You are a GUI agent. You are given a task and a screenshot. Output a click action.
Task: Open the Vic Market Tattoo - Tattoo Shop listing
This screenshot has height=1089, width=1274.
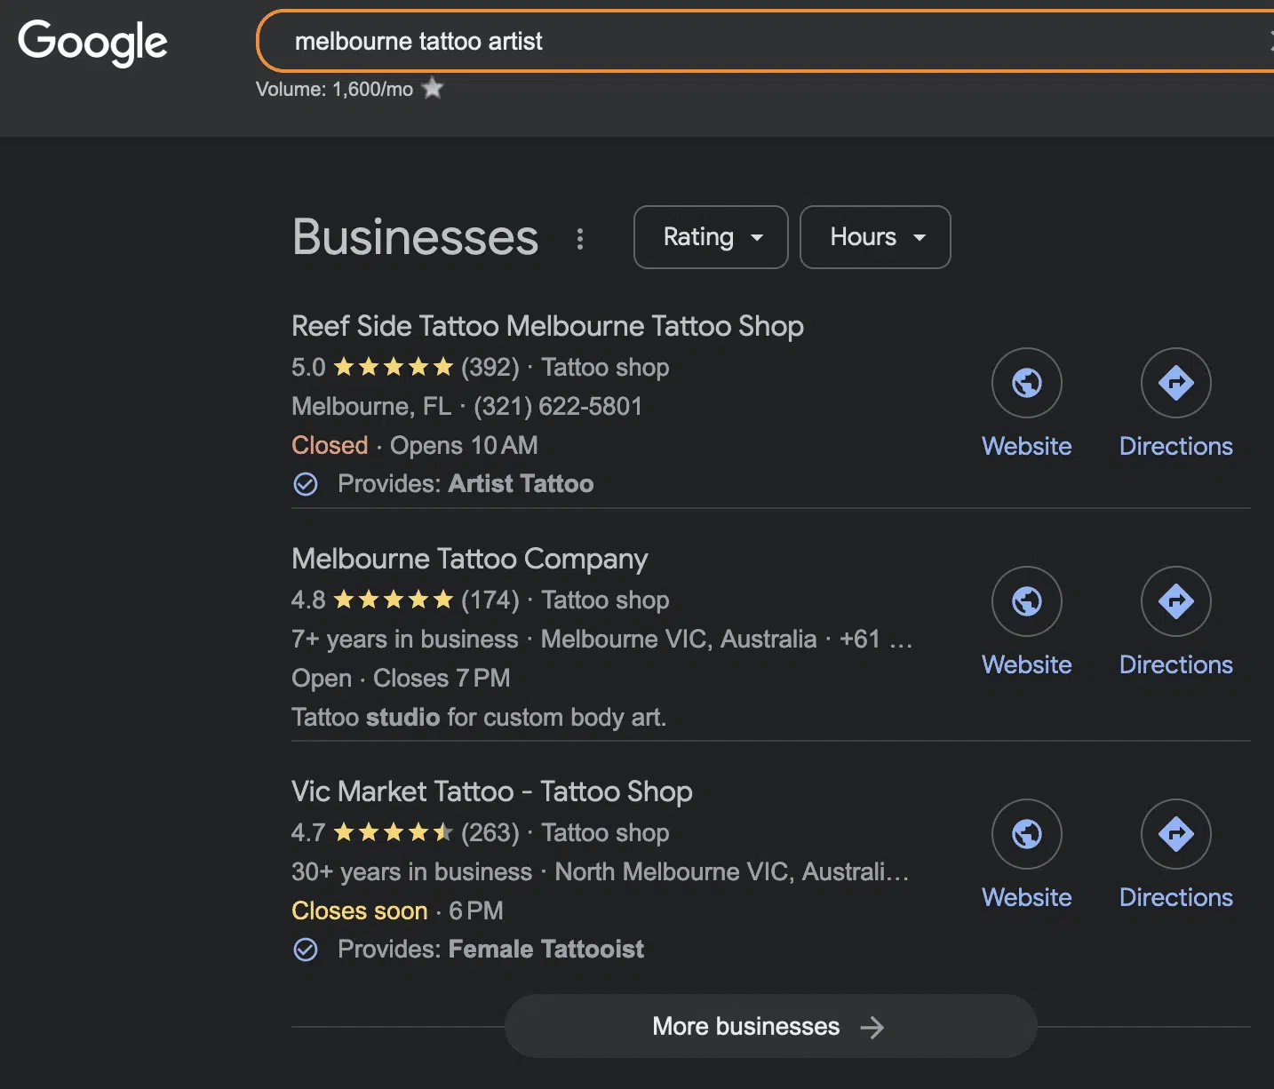click(x=492, y=791)
